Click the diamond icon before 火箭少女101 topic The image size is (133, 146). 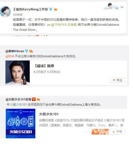(8, 104)
